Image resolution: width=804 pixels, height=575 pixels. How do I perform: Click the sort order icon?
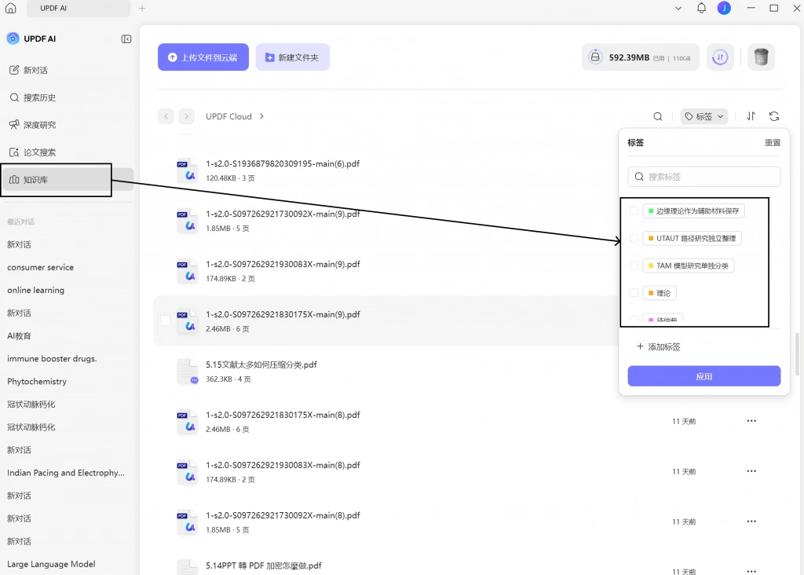click(751, 116)
